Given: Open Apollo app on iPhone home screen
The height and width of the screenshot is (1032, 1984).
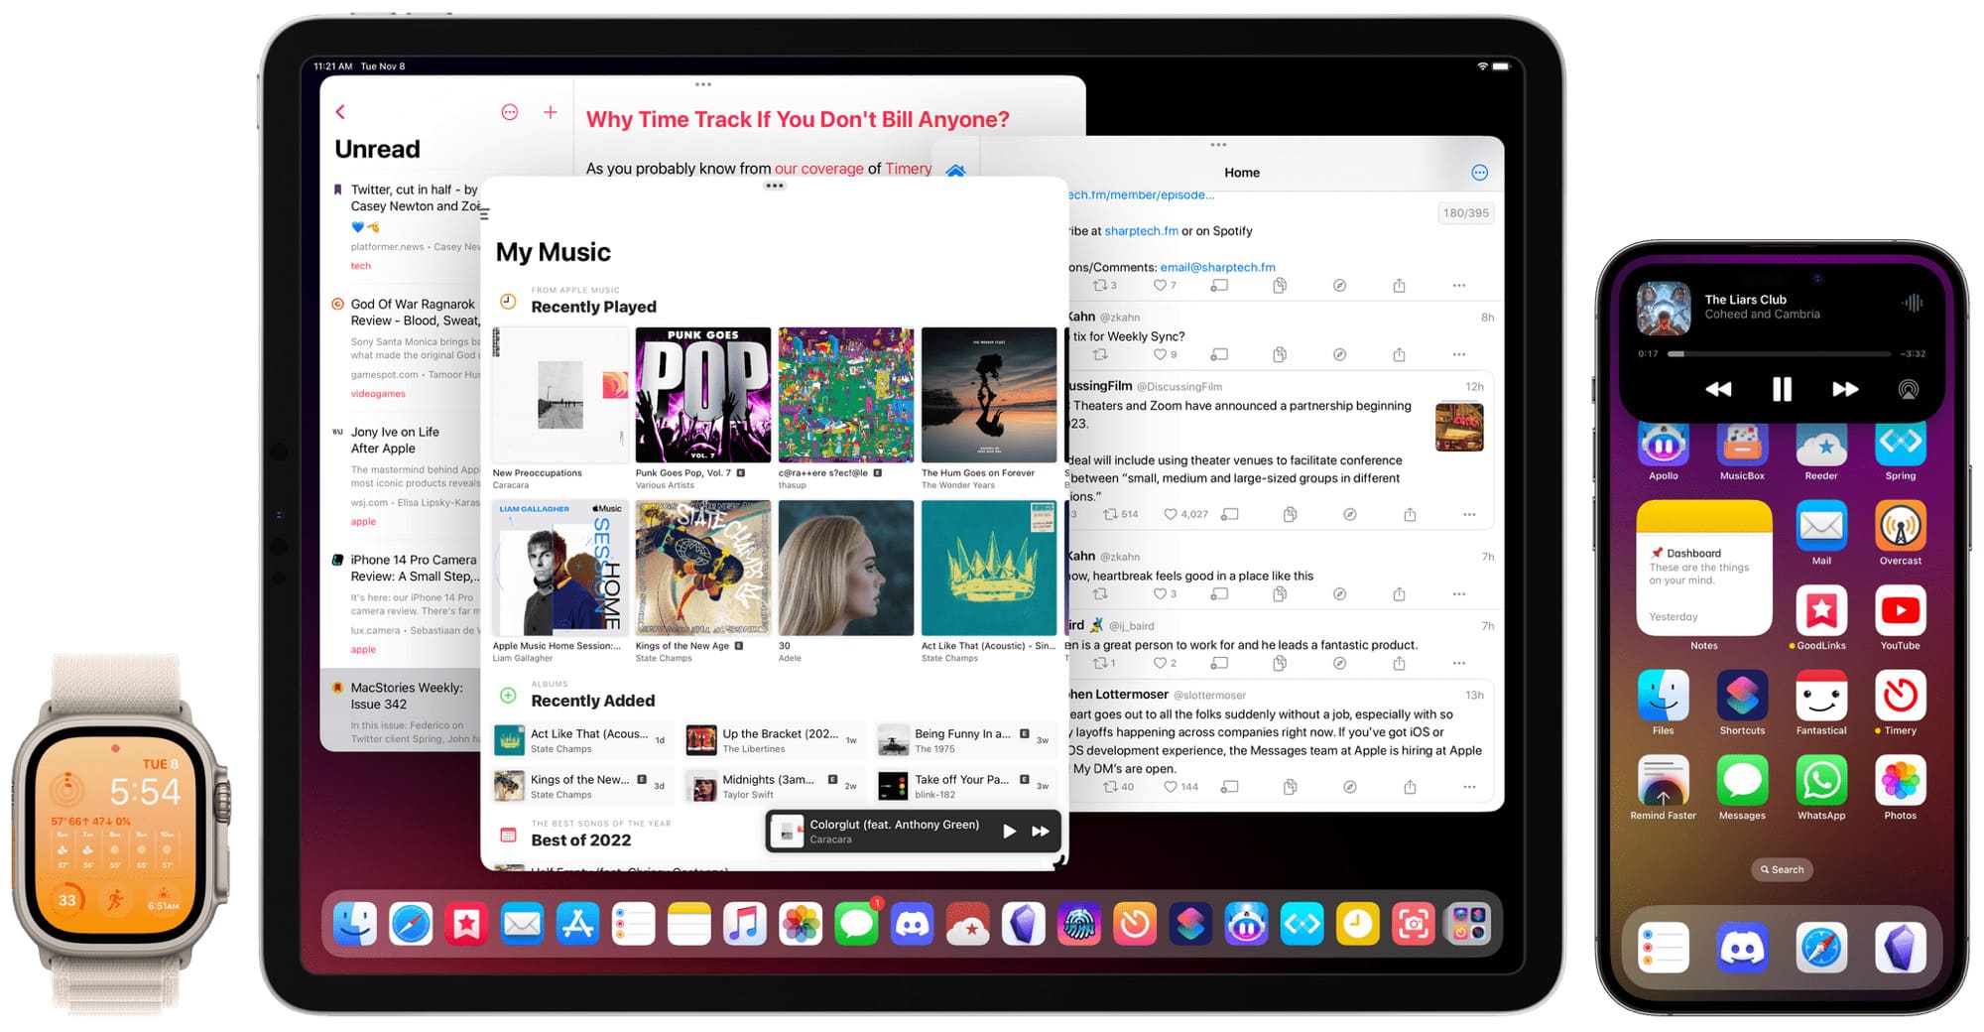Looking at the screenshot, I should coord(1664,444).
